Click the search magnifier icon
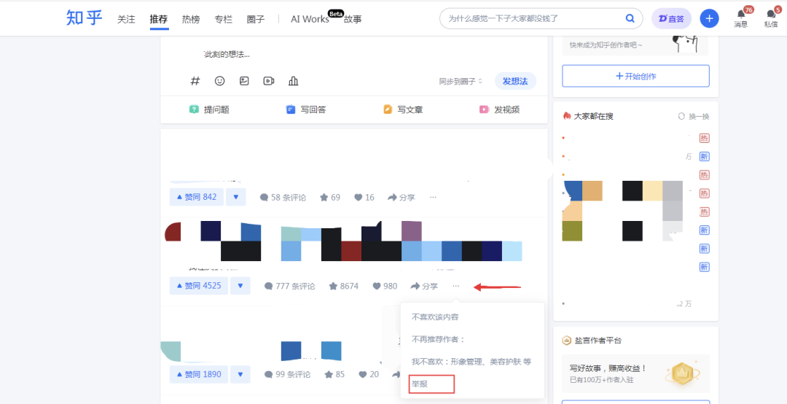Screen dimensions: 787x404 pos(630,18)
